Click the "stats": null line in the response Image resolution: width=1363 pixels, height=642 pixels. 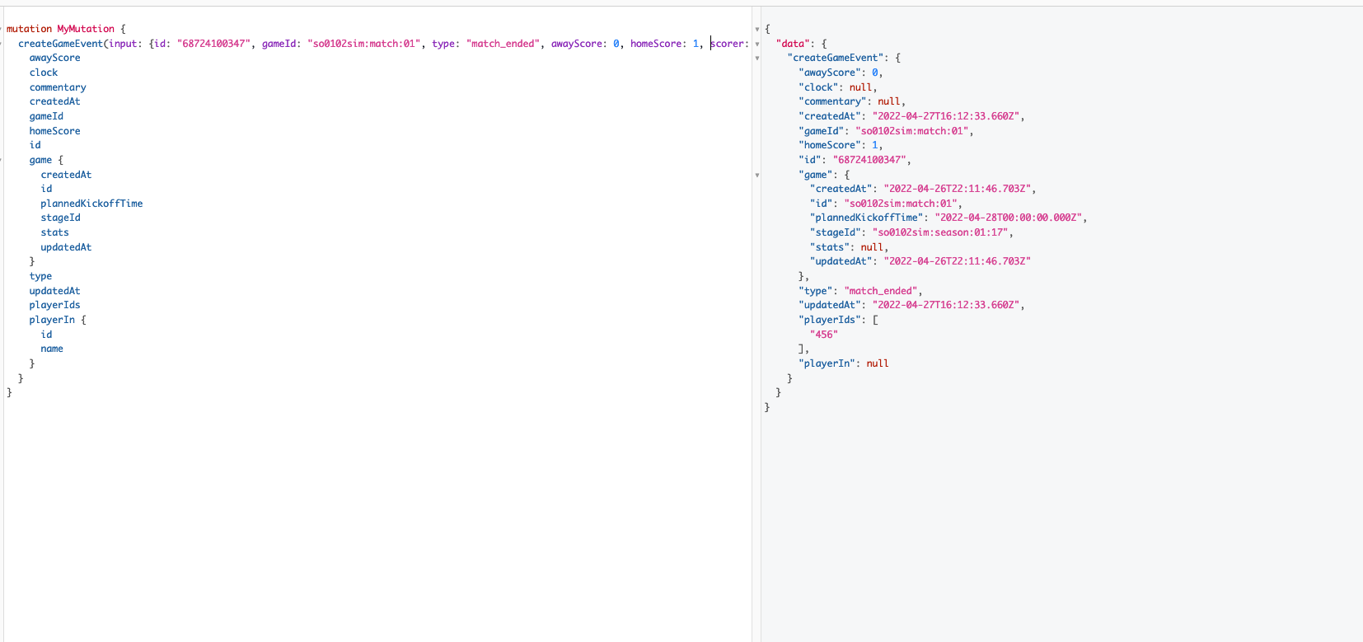[x=849, y=247]
